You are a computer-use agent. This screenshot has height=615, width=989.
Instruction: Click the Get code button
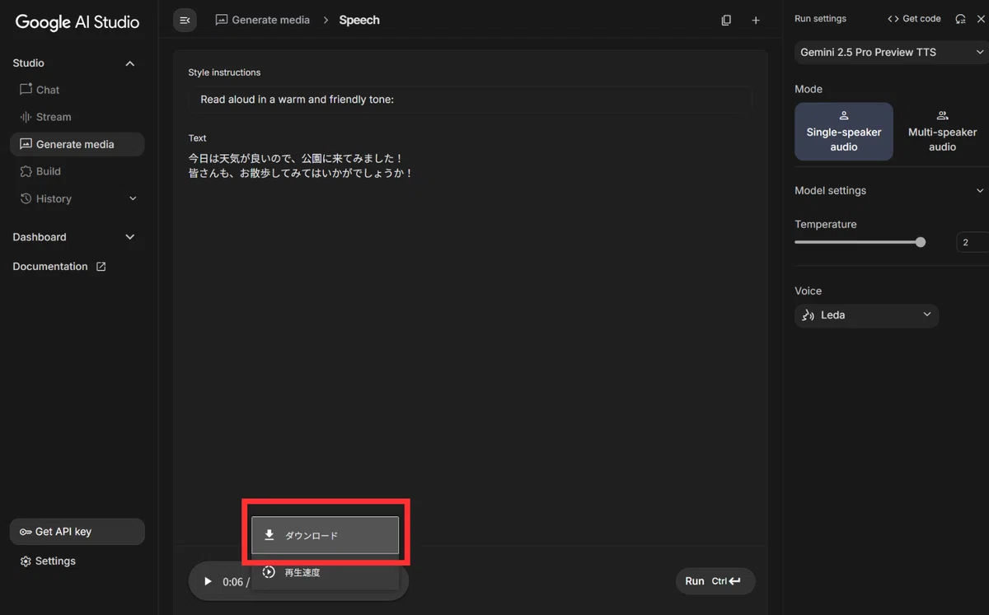[914, 18]
